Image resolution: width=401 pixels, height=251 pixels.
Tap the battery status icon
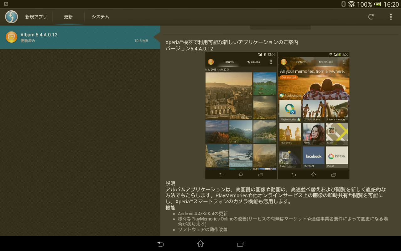tap(378, 4)
